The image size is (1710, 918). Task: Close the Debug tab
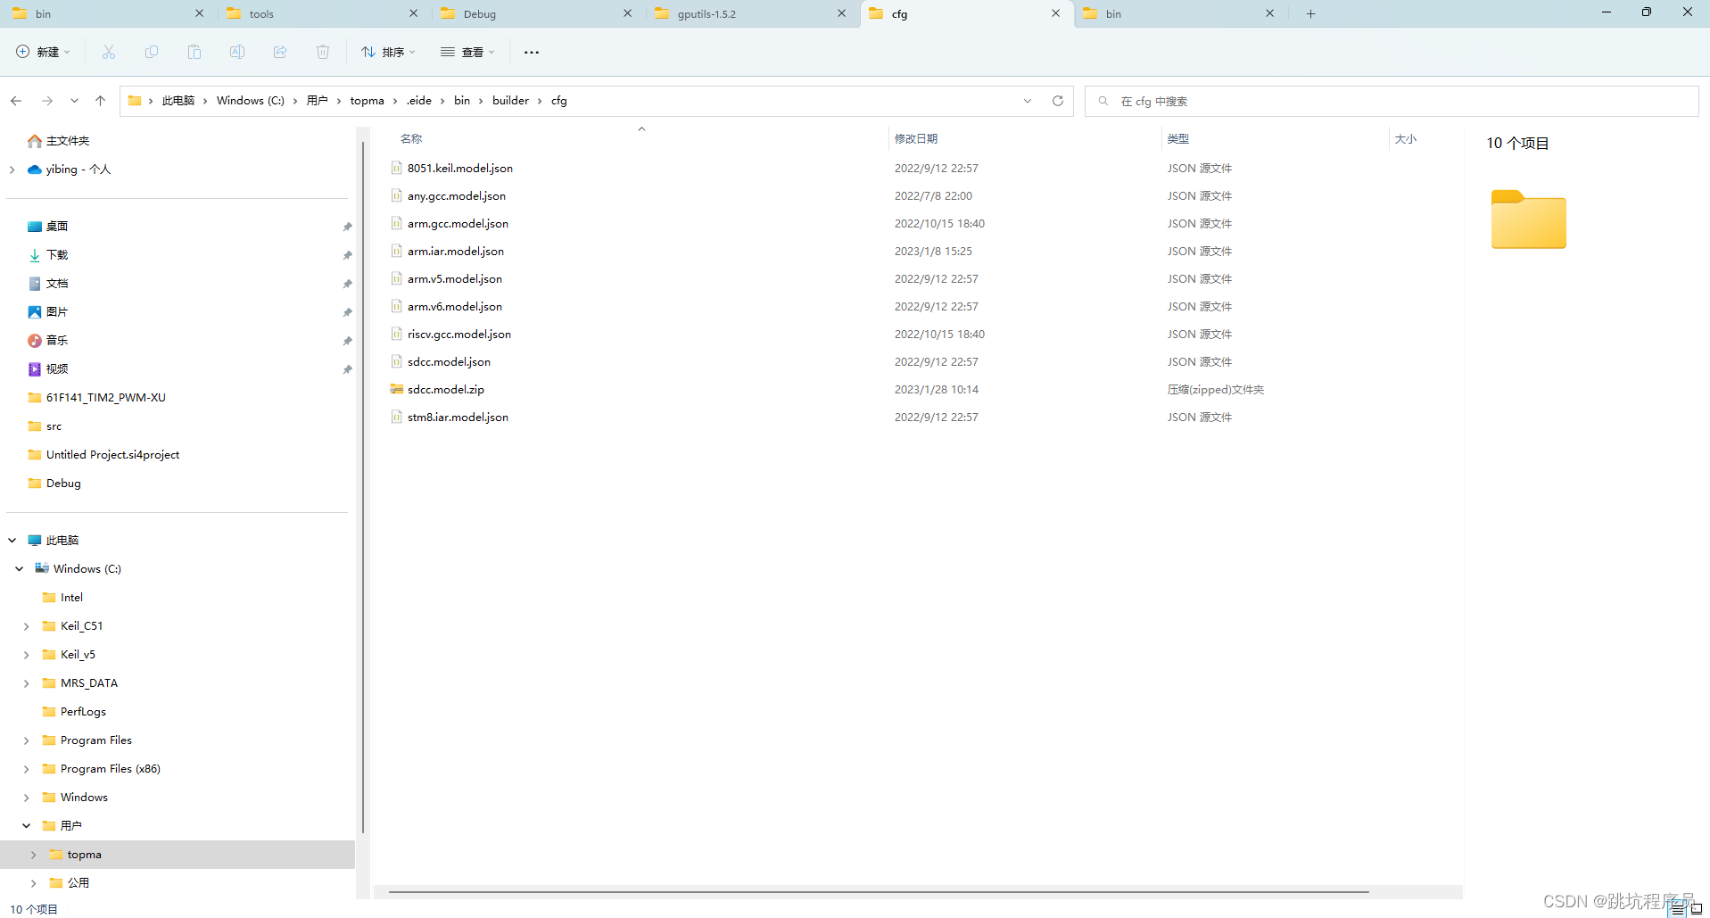(x=628, y=13)
